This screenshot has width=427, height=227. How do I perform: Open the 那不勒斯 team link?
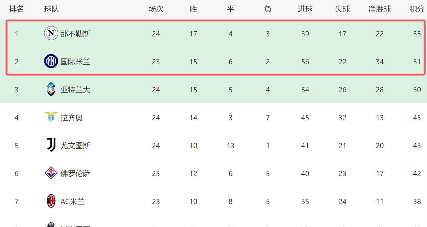(x=75, y=34)
